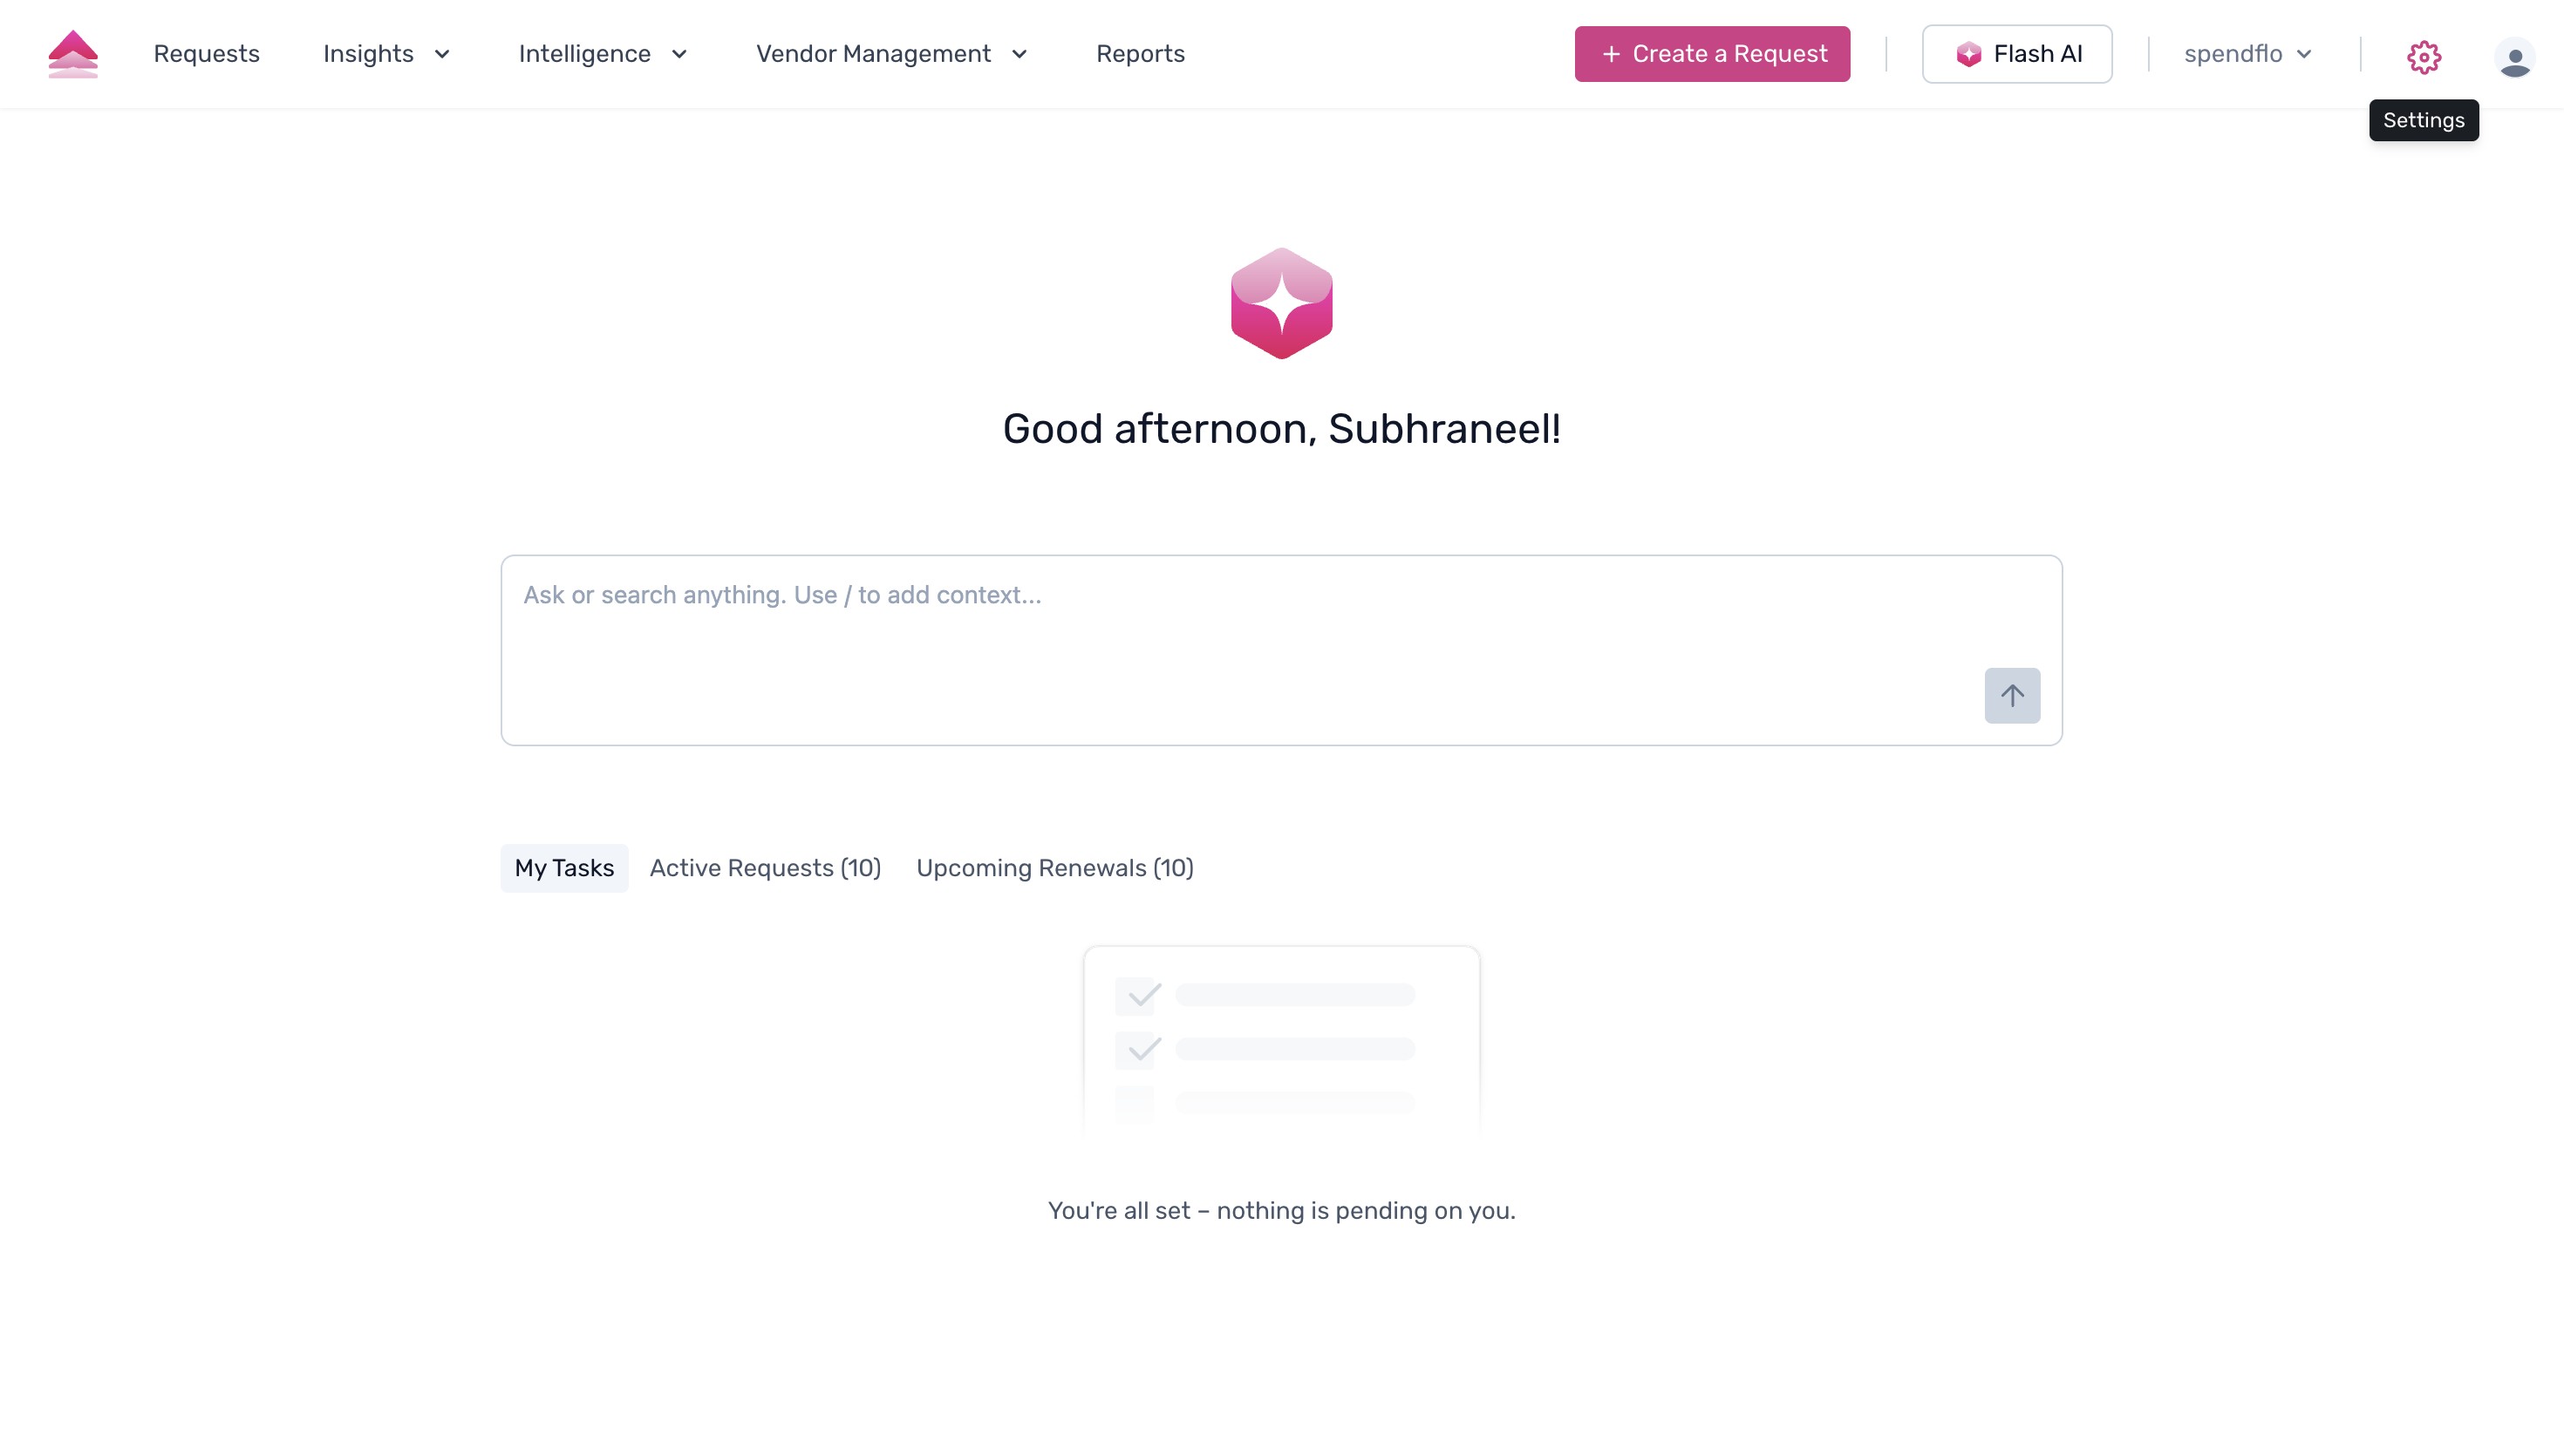
Task: Open the Upcoming Renewals tab
Action: point(1055,868)
